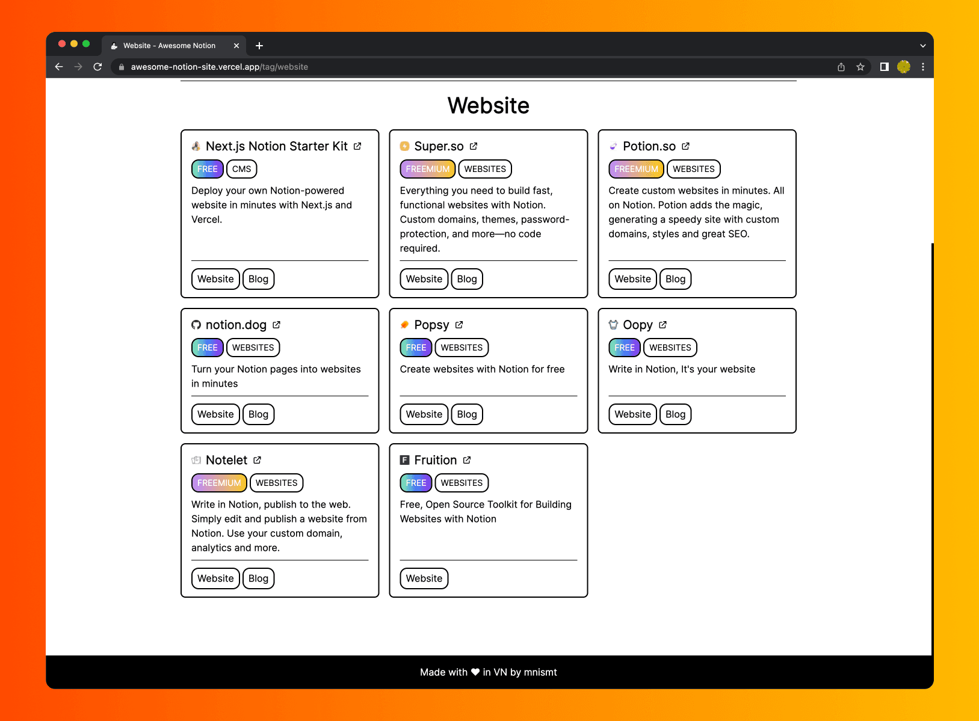
Task: Click the FREE badge on notion.dog card
Action: [x=207, y=348]
